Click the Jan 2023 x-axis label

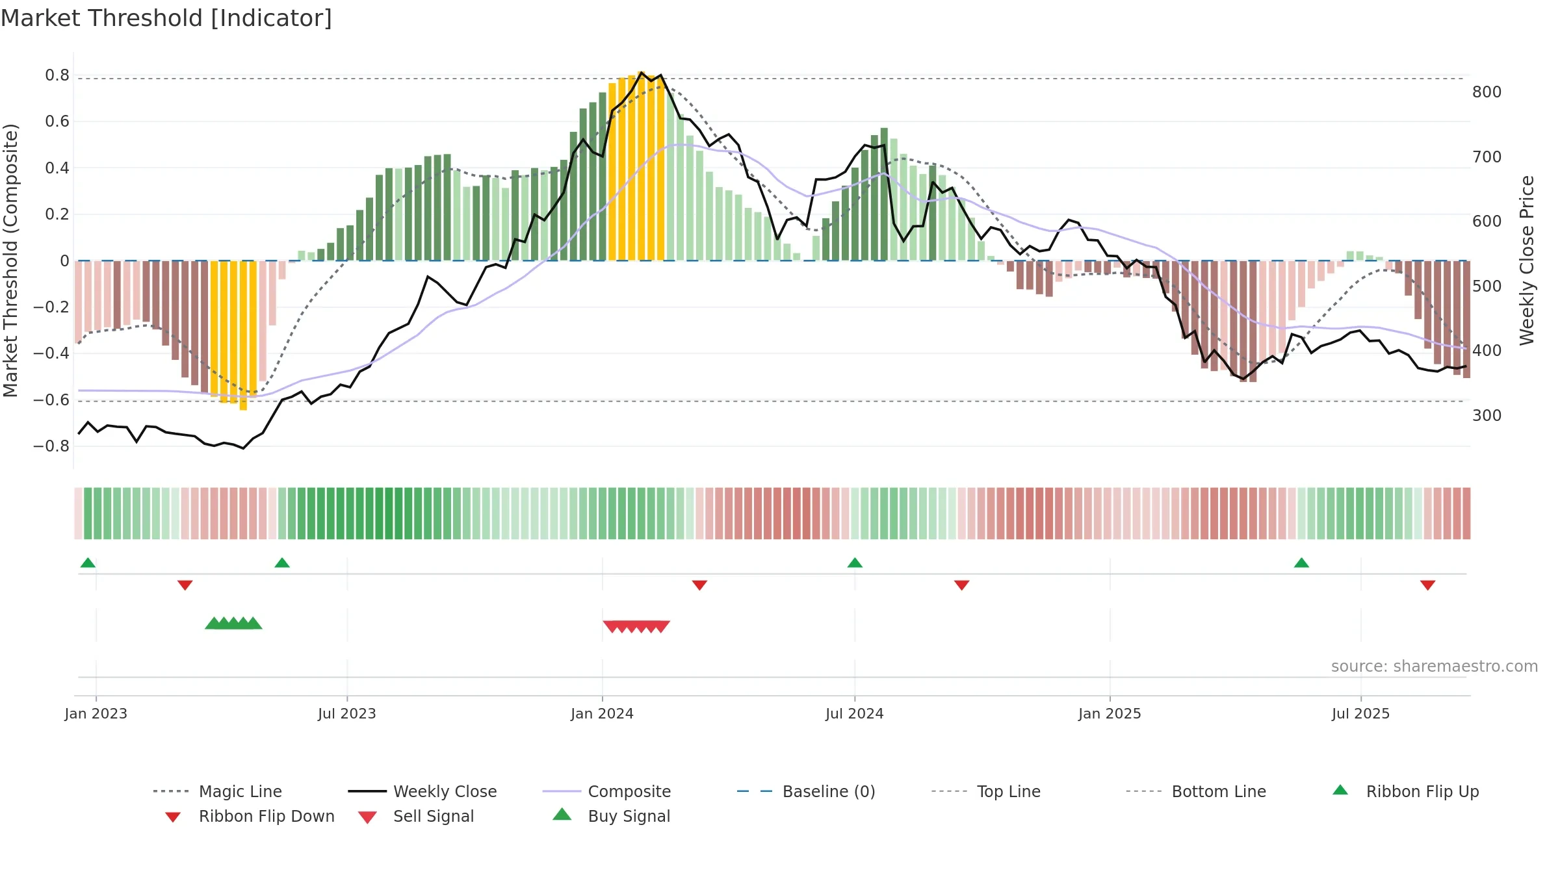96,713
